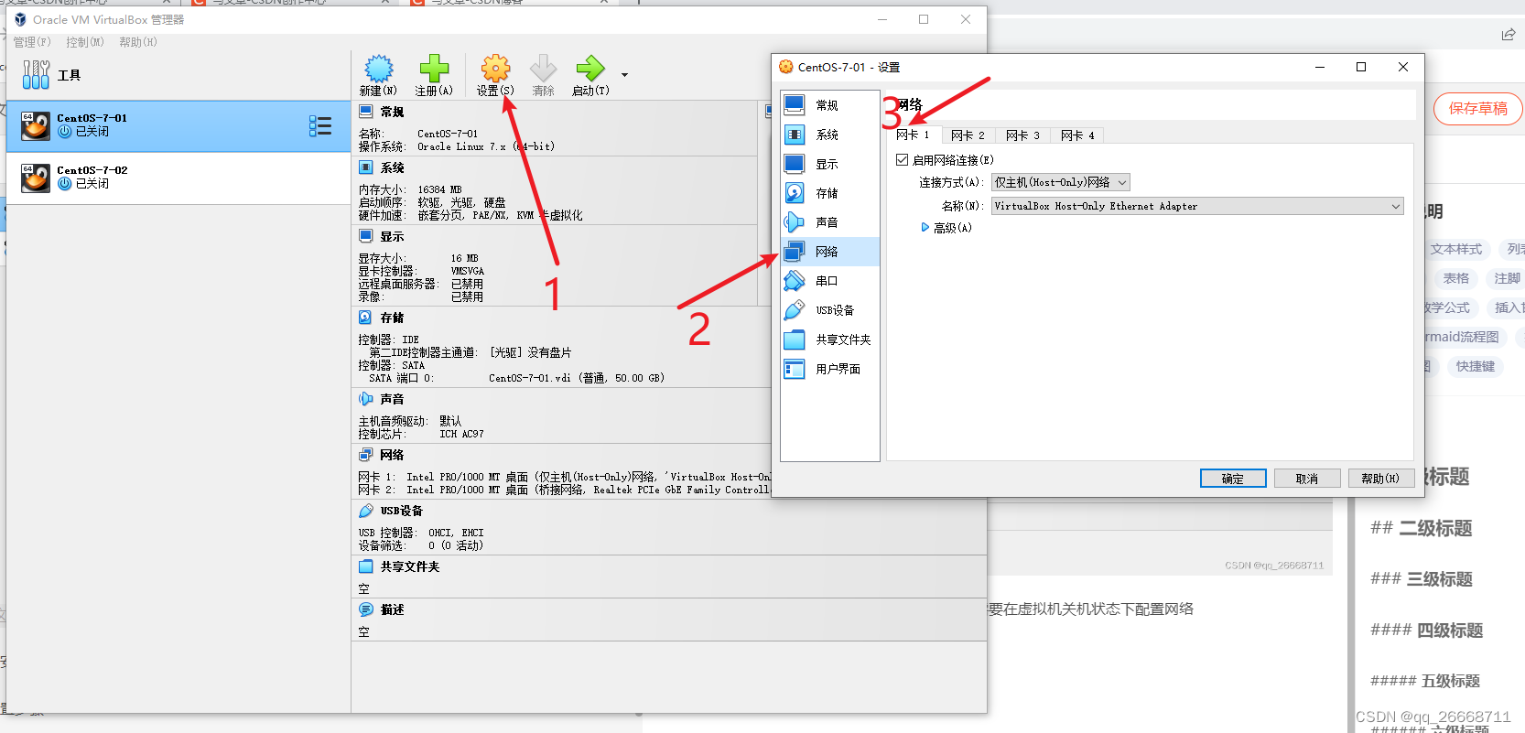Viewport: 1525px width, 733px height.
Task: Click the 取消 button
Action: pos(1307,479)
